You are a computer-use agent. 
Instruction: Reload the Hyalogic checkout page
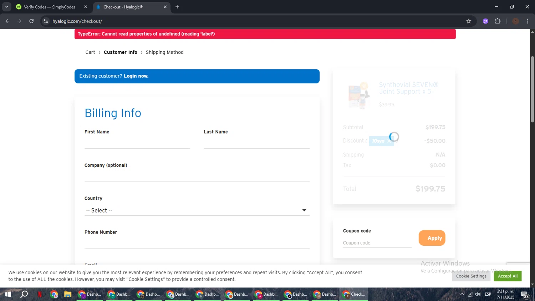(x=31, y=21)
